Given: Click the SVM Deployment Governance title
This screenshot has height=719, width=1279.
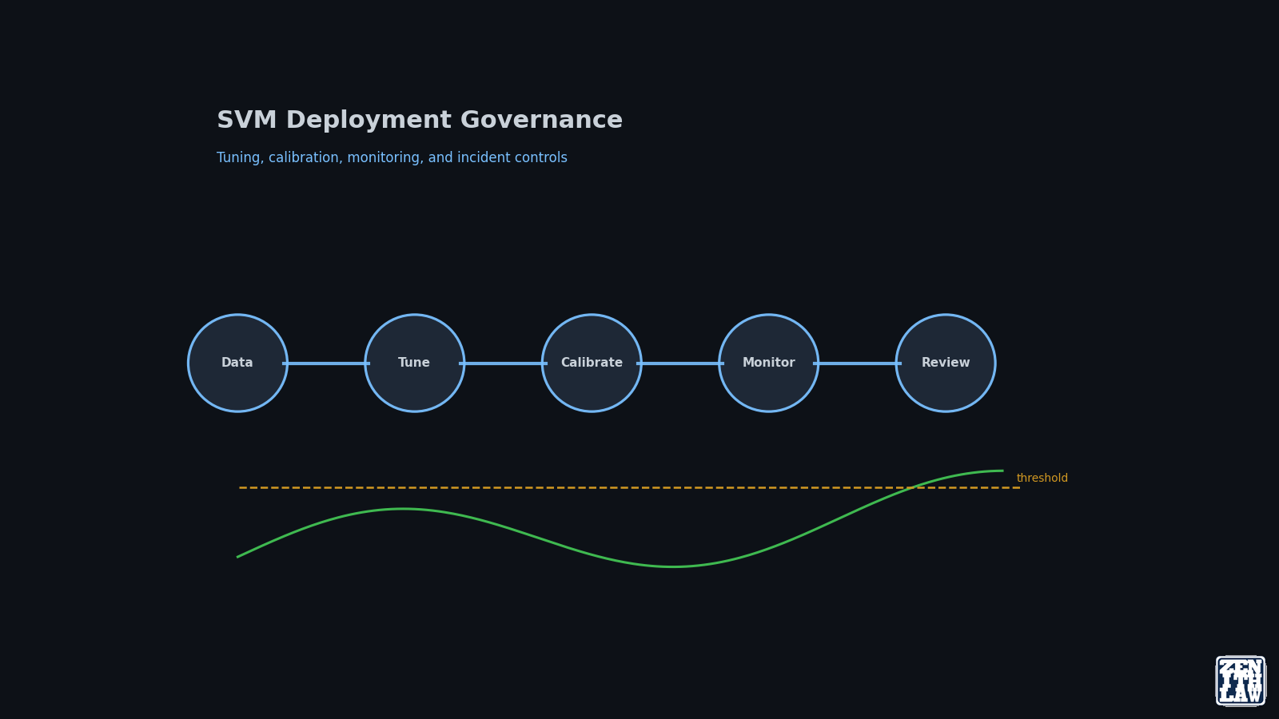Looking at the screenshot, I should click(420, 121).
